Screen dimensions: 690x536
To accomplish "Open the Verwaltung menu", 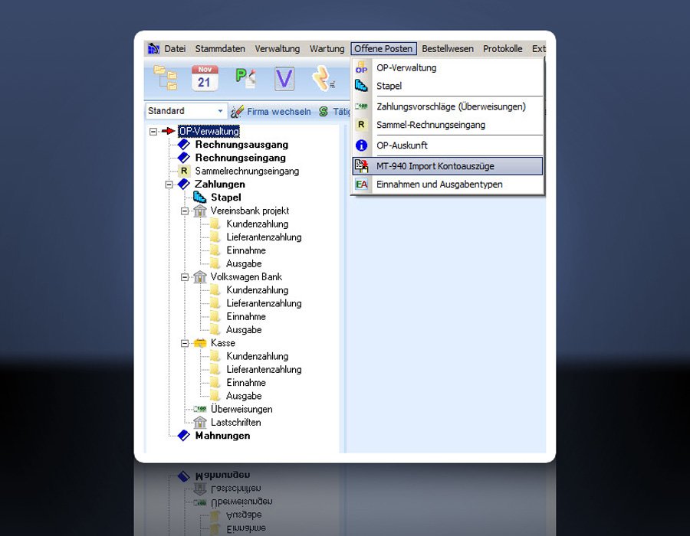I will [x=278, y=49].
